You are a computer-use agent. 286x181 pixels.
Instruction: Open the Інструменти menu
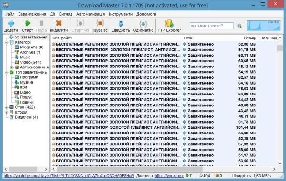coord(121,14)
